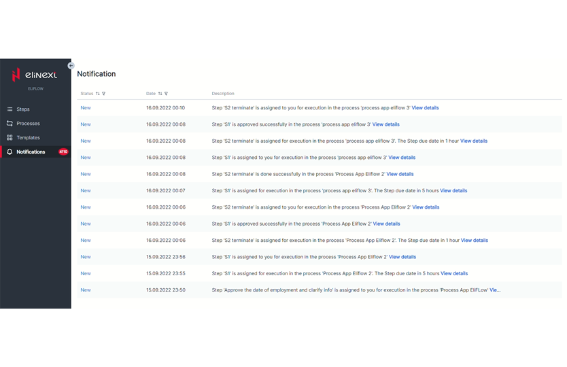
Task: Open the Status column filter
Action: pos(104,94)
